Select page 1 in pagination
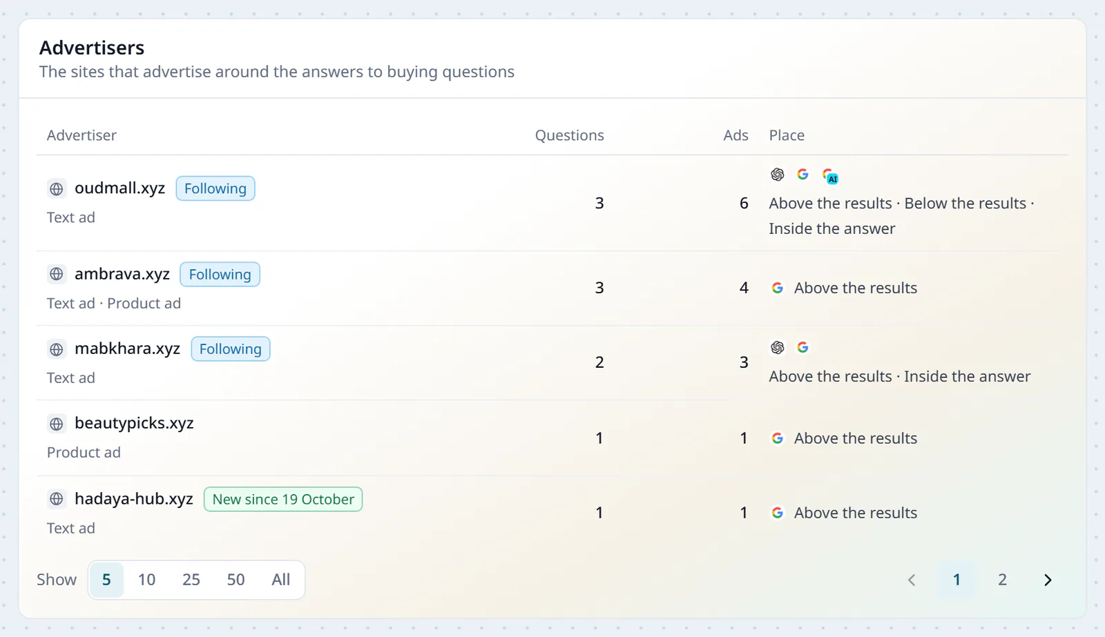The image size is (1105, 637). tap(957, 580)
